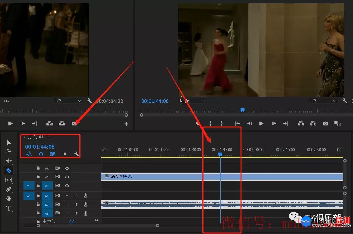Go to In point in Program monitor
The width and height of the screenshot is (353, 234).
point(237,123)
